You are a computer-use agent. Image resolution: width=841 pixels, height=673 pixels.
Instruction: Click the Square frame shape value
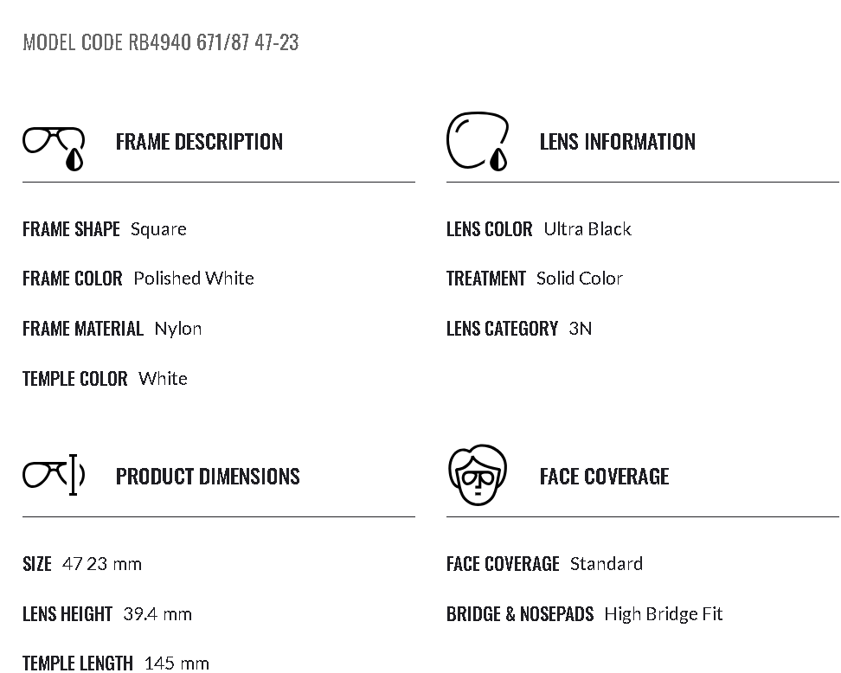coord(158,229)
